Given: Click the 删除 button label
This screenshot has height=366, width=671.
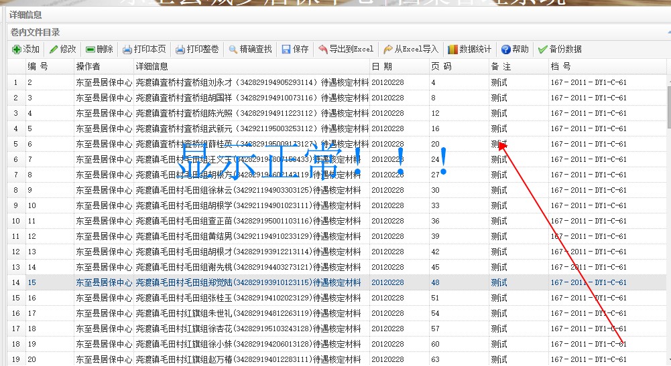Looking at the screenshot, I should [x=105, y=49].
